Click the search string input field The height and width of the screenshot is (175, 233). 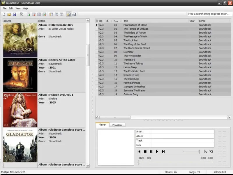point(209,14)
